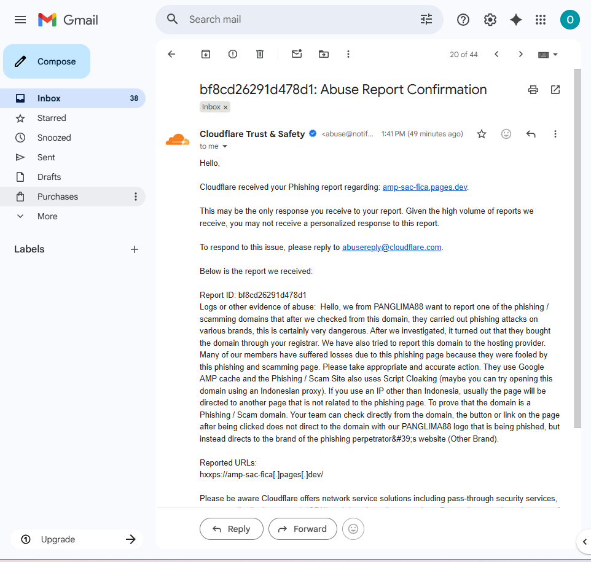This screenshot has width=591, height=562.
Task: Open the main menu hamburger icon
Action: (20, 20)
